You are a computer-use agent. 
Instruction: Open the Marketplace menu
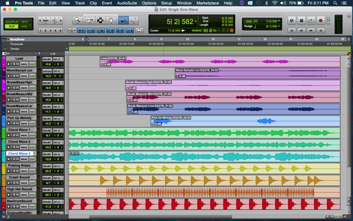tap(207, 3)
